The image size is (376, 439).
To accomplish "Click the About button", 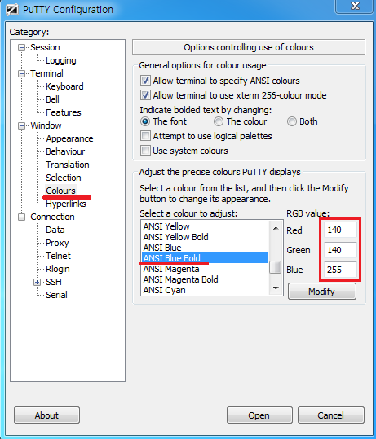I will coord(46,415).
